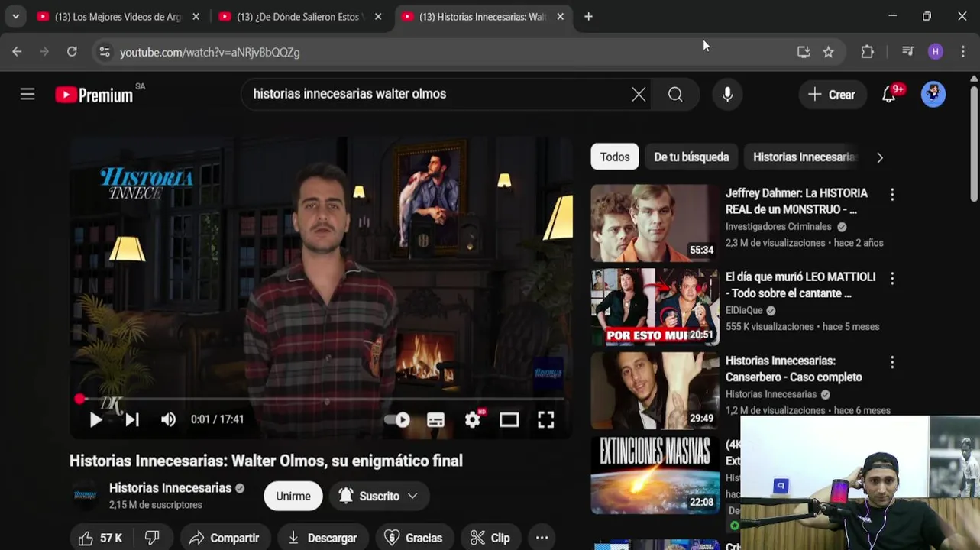Click the Crear create button
The width and height of the screenshot is (980, 550).
(x=832, y=95)
